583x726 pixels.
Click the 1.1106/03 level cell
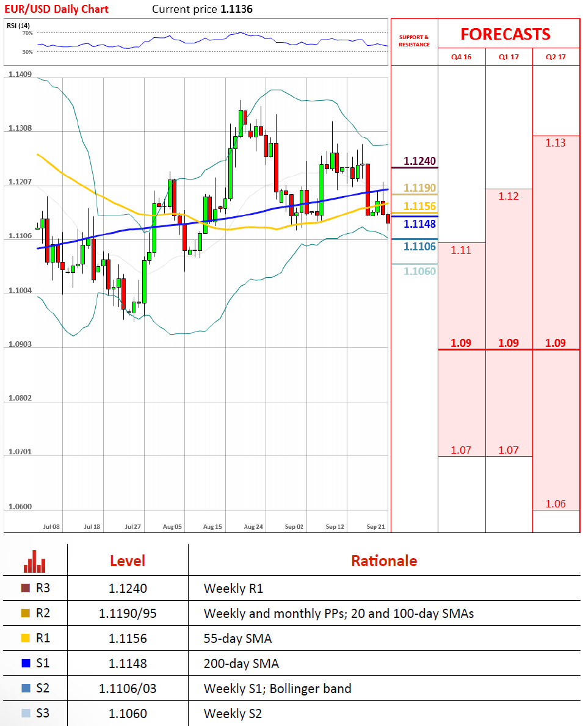point(128,689)
